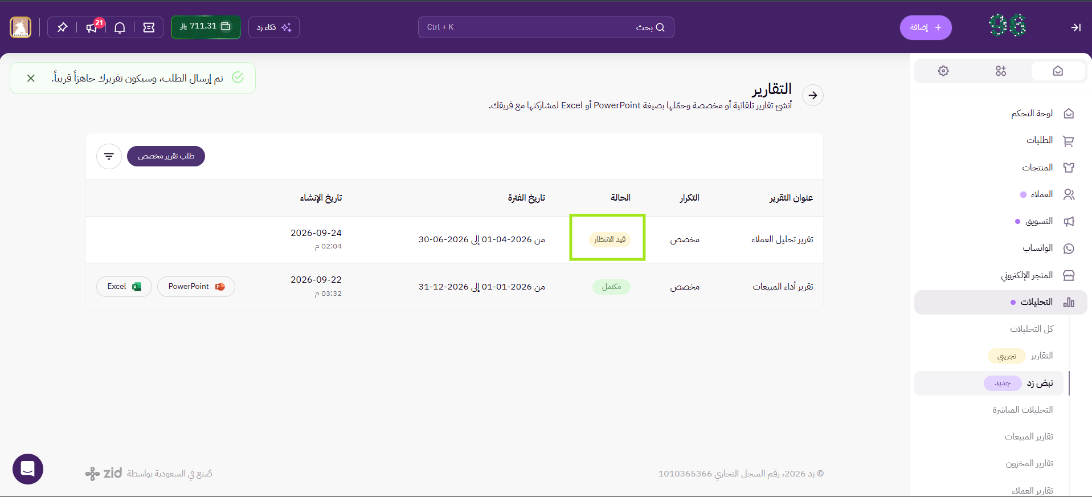Select the sidebar settings gear tab
Image resolution: width=1092 pixels, height=497 pixels.
(943, 71)
